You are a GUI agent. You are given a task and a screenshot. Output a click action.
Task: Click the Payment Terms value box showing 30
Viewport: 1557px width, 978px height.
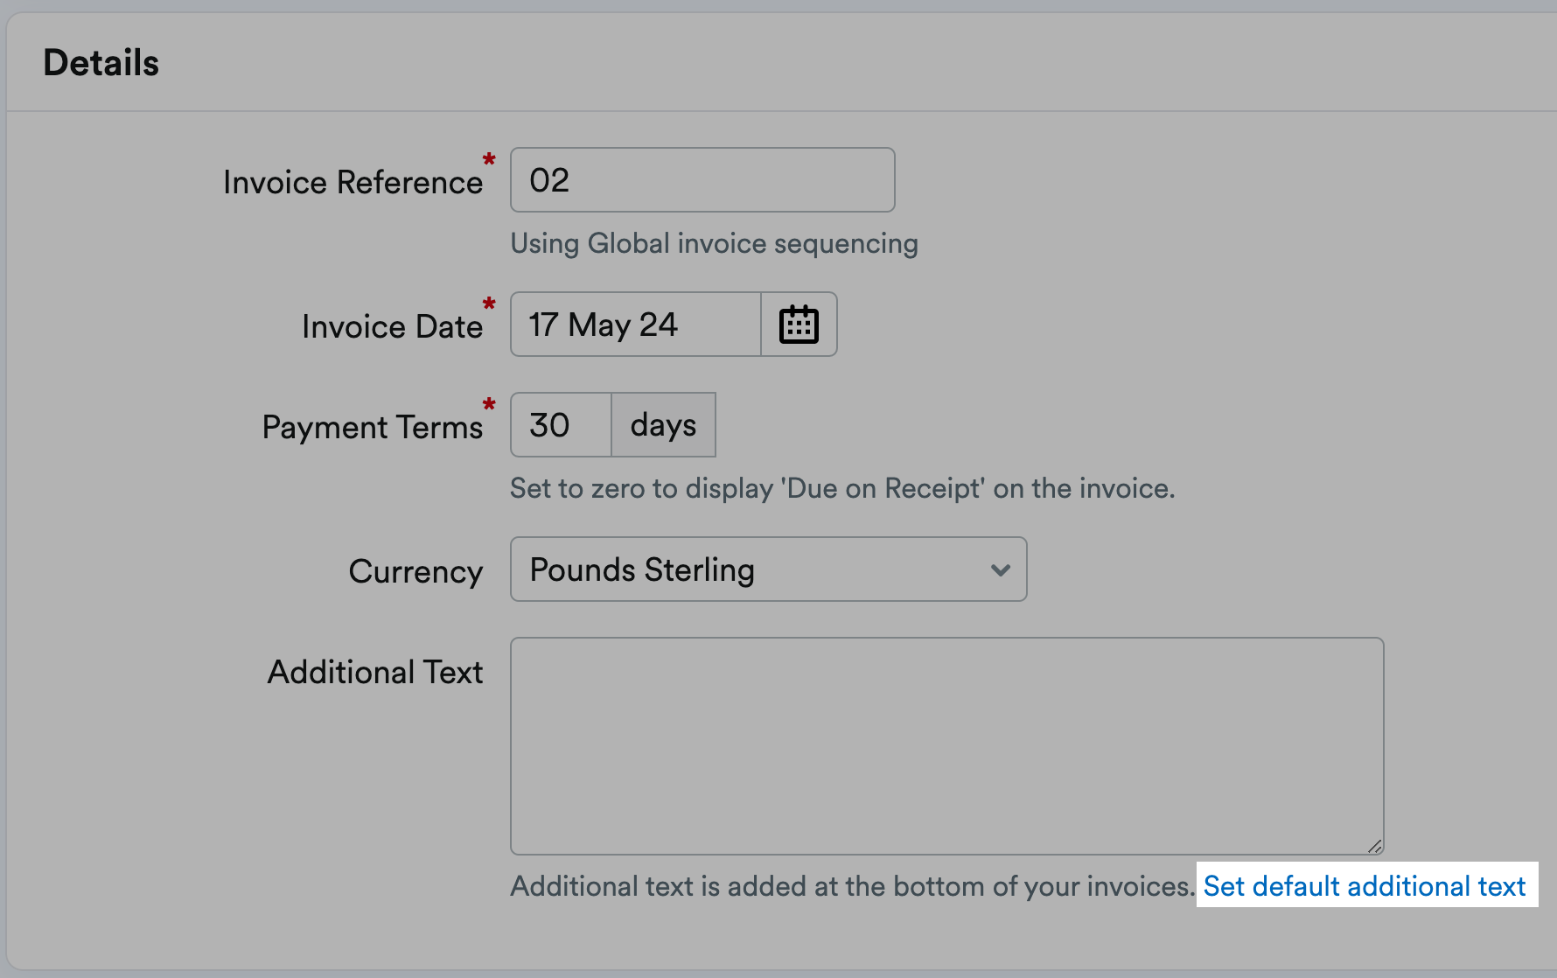click(x=559, y=424)
